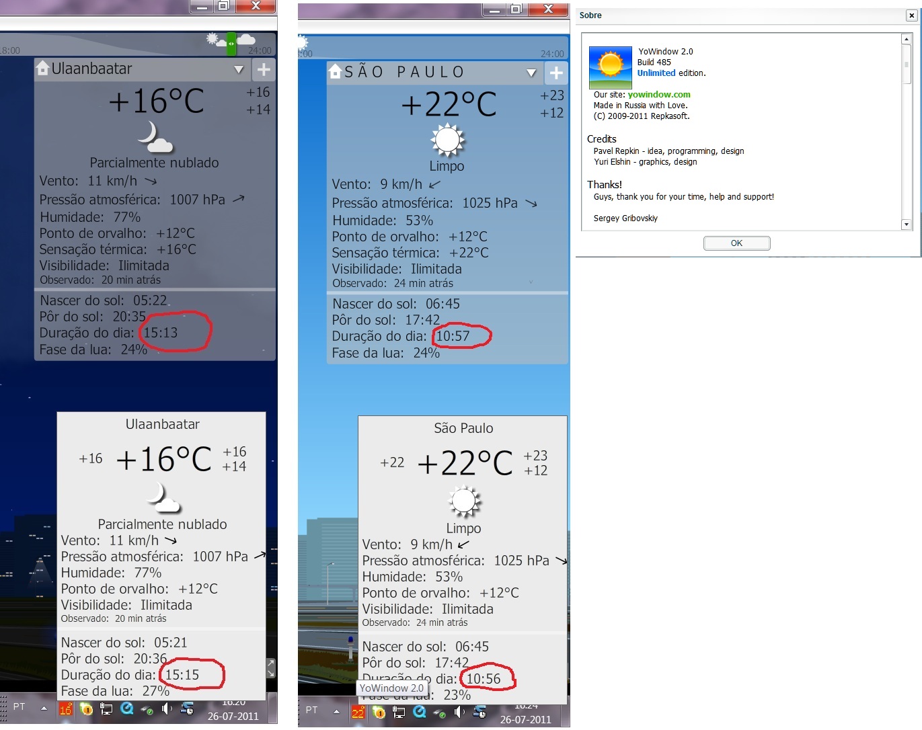Click the Sergey Gribovskiy name in the credits
This screenshot has height=730, width=922.
[x=625, y=218]
